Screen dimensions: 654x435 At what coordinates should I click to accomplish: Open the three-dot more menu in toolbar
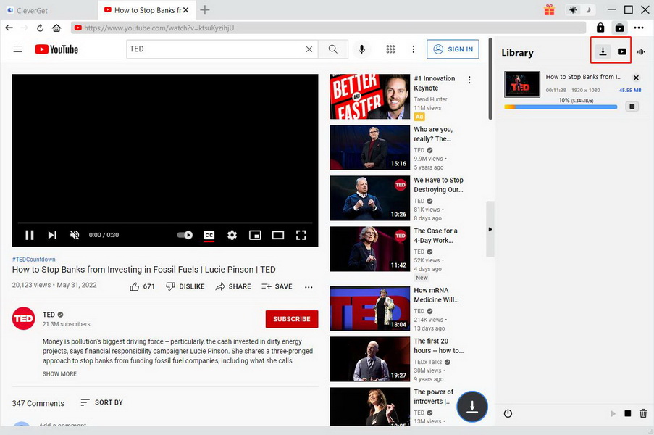click(x=639, y=28)
